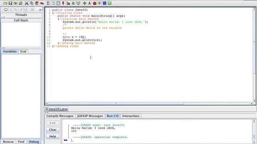
Task: Click collapse arrows above the Threads panel
Action: coord(3,17)
